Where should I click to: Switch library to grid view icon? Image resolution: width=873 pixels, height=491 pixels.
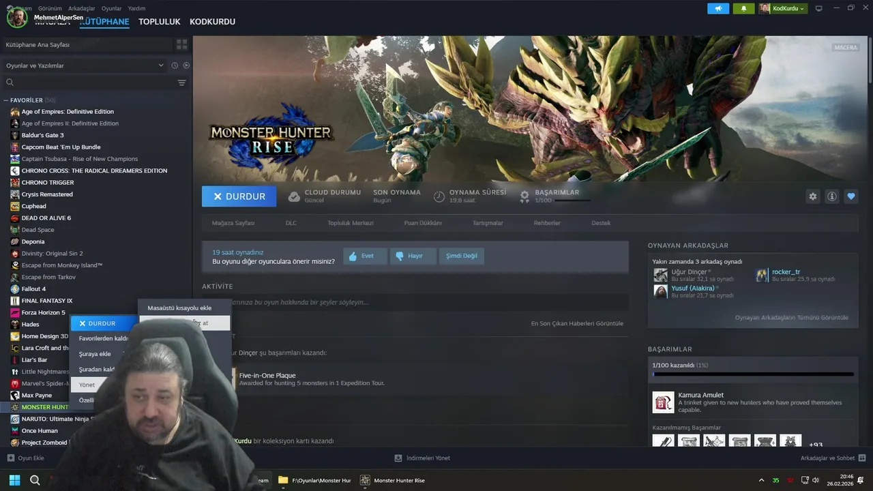coord(181,44)
